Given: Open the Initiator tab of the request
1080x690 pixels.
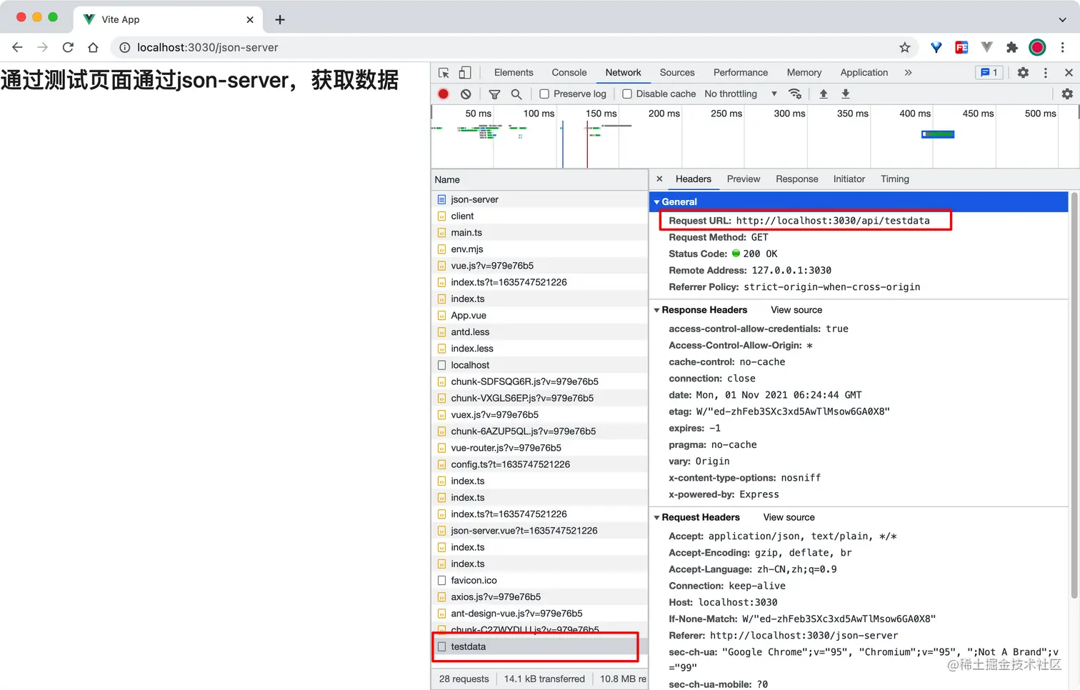Looking at the screenshot, I should click(x=849, y=179).
